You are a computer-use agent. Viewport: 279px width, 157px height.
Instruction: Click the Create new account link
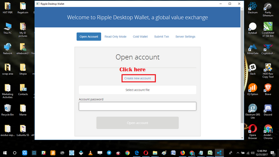(x=137, y=78)
